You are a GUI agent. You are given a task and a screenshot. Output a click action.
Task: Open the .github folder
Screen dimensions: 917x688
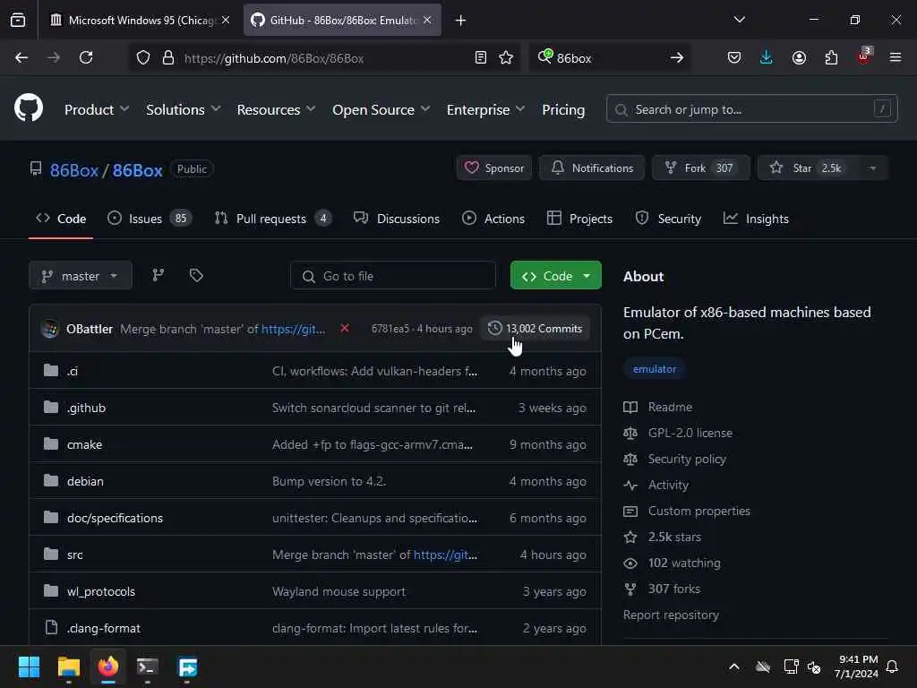[86, 408]
